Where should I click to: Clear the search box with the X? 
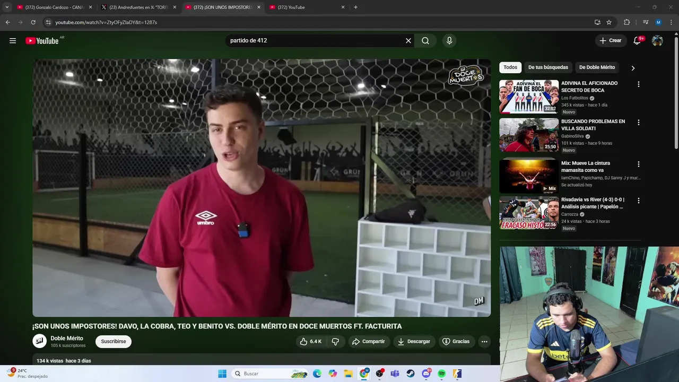click(x=408, y=41)
